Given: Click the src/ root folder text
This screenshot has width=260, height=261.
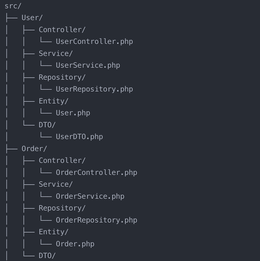Looking at the screenshot, I should (13, 6).
